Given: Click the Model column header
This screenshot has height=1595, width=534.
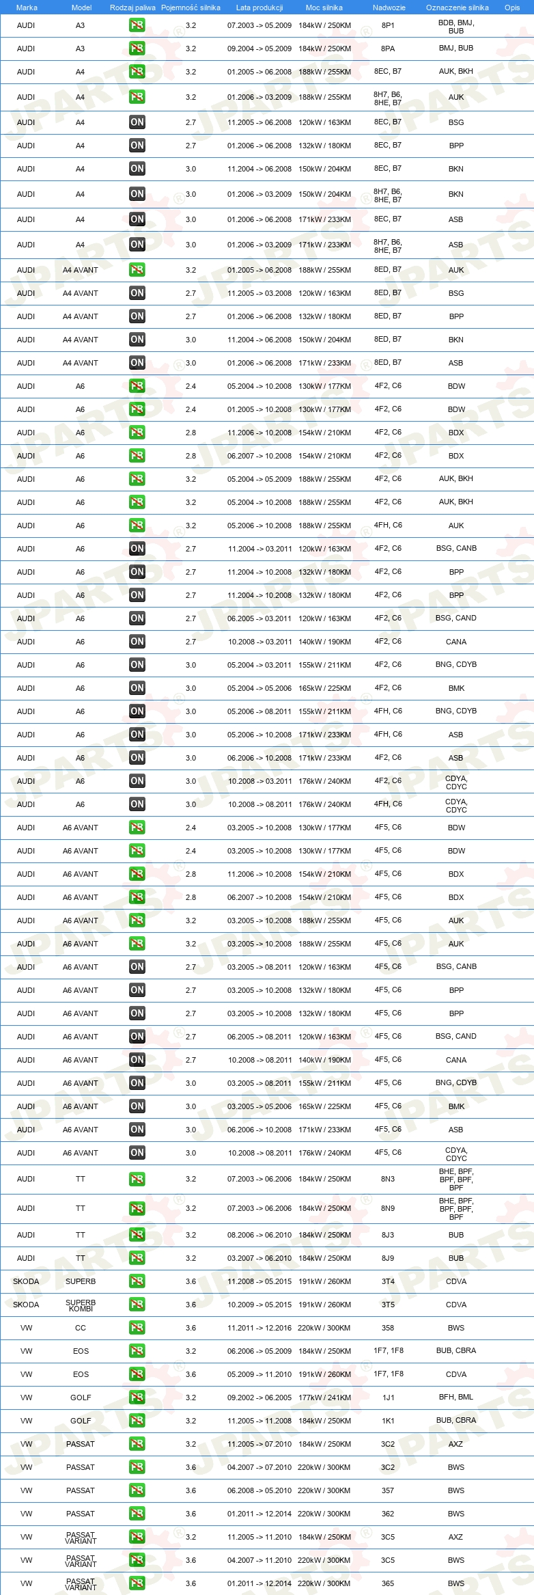Looking at the screenshot, I should coord(81,8).
